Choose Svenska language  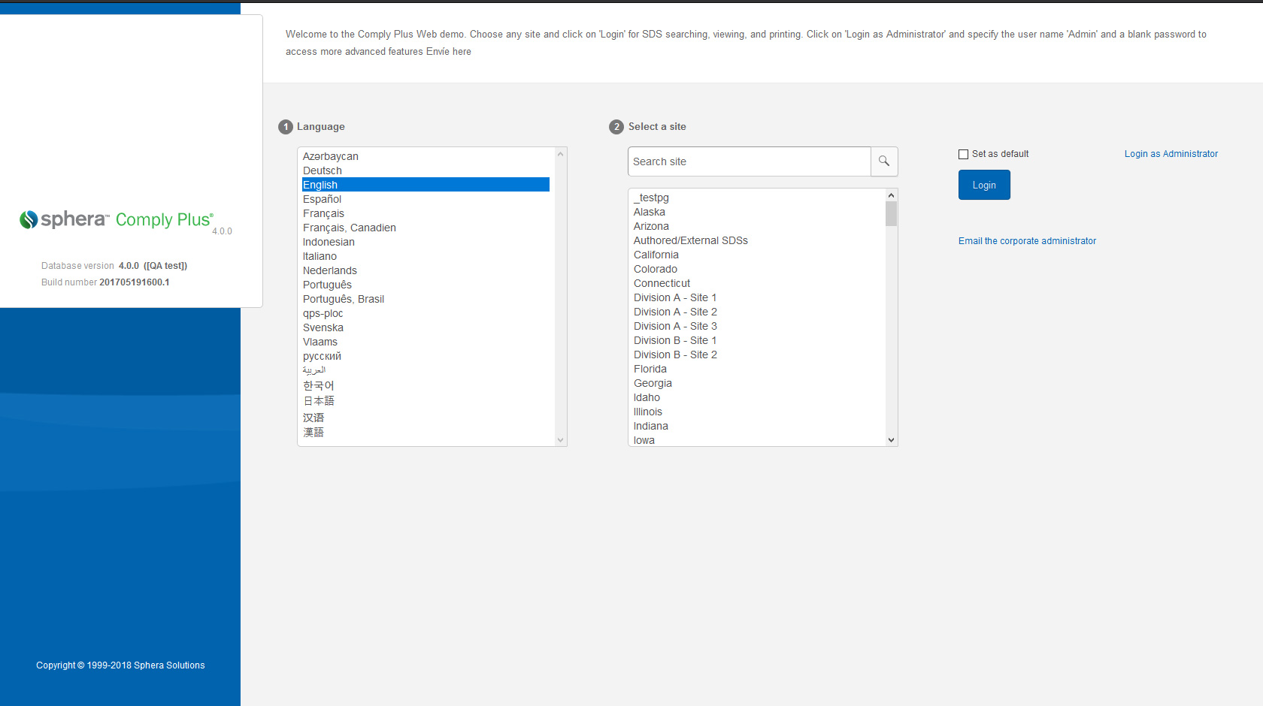tap(426, 327)
